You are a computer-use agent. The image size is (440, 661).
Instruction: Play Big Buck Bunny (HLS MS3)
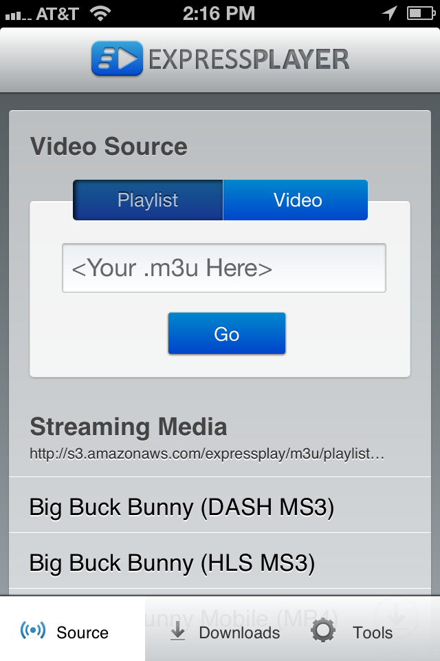pos(172,563)
